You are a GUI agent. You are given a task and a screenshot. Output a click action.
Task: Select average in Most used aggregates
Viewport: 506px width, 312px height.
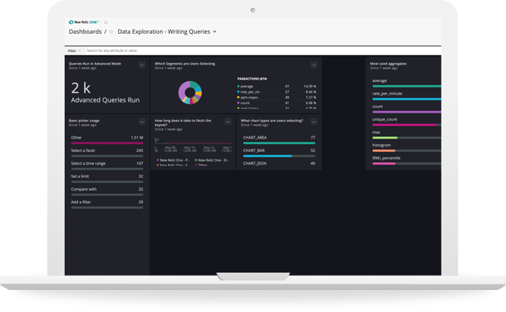coord(407,83)
